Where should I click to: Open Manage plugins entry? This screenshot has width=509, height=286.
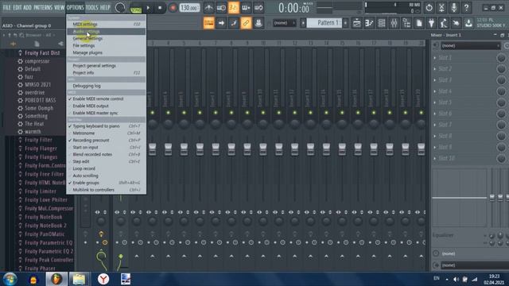click(x=106, y=52)
